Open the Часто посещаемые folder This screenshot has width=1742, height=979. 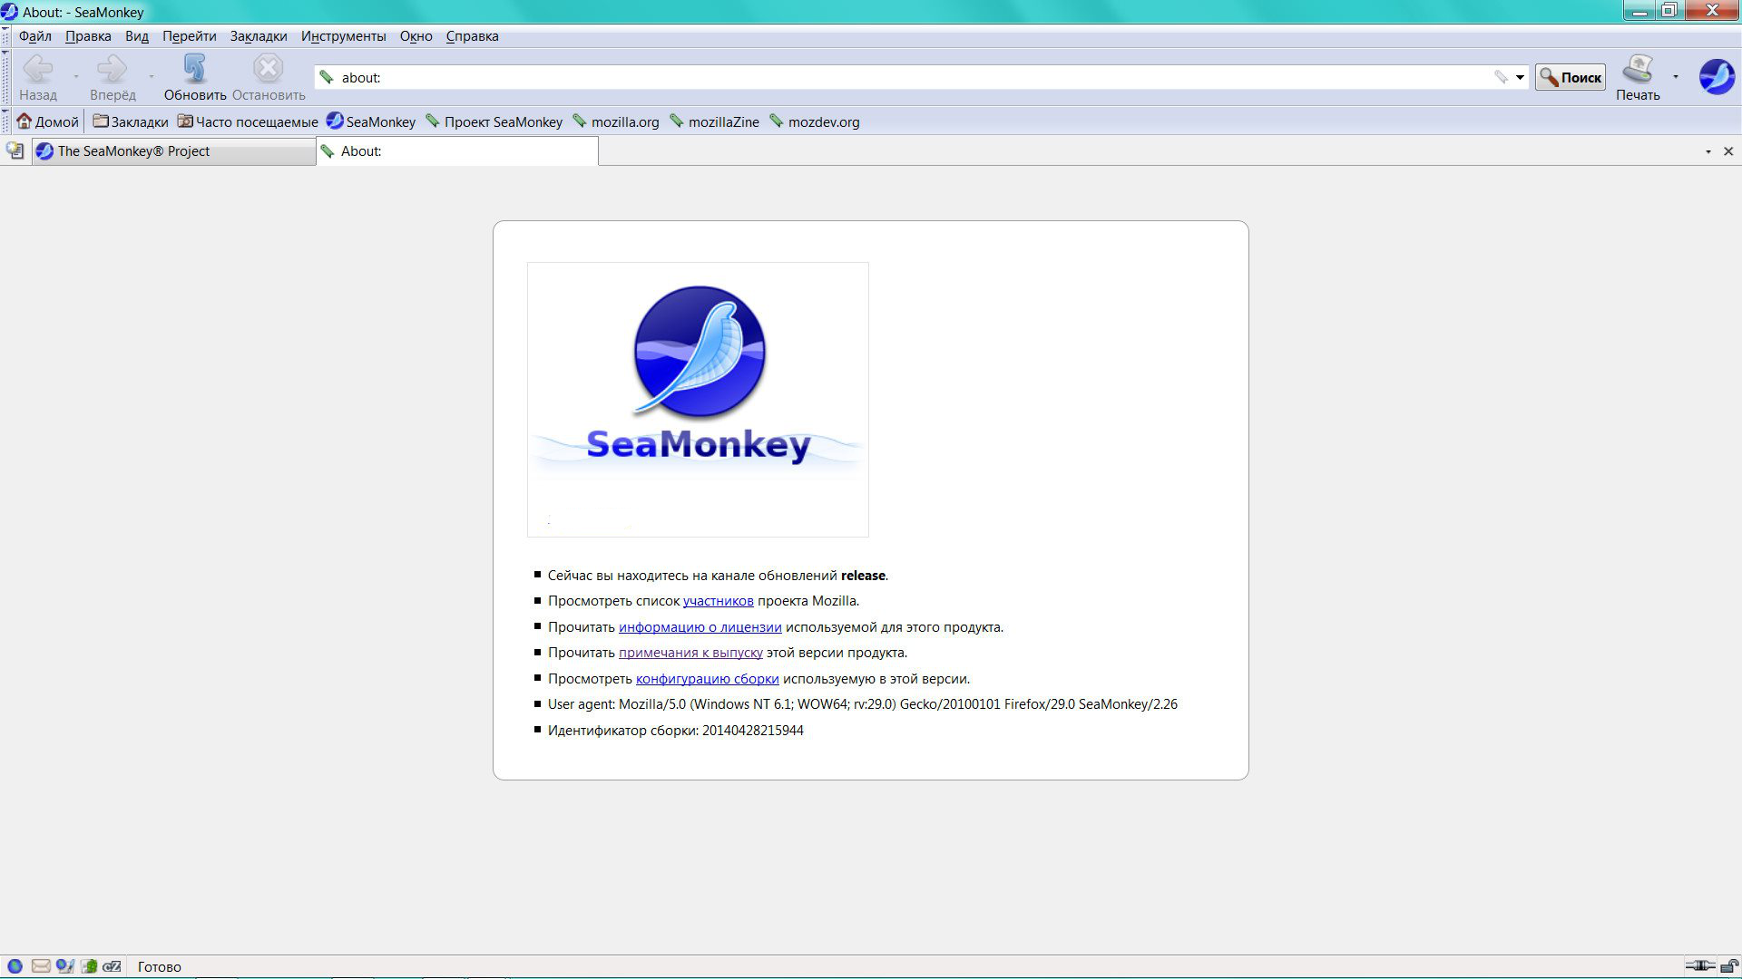(248, 121)
